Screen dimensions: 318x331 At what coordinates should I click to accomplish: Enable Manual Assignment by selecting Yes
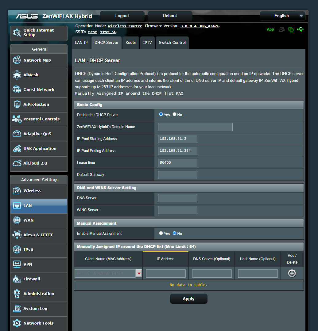[161, 233]
